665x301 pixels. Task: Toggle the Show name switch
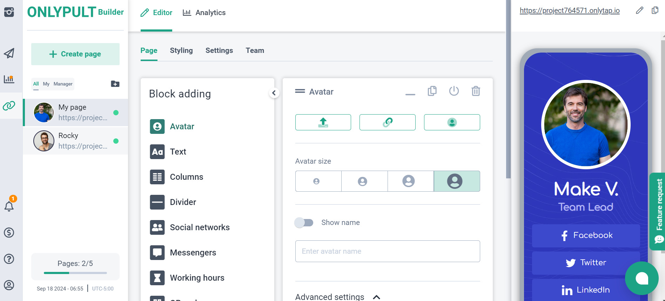point(304,223)
